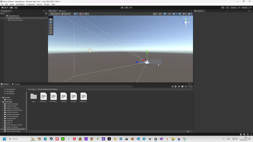Open Search by Import Log Type icon
Viewport: 253px width, 142px height.
click(182, 86)
